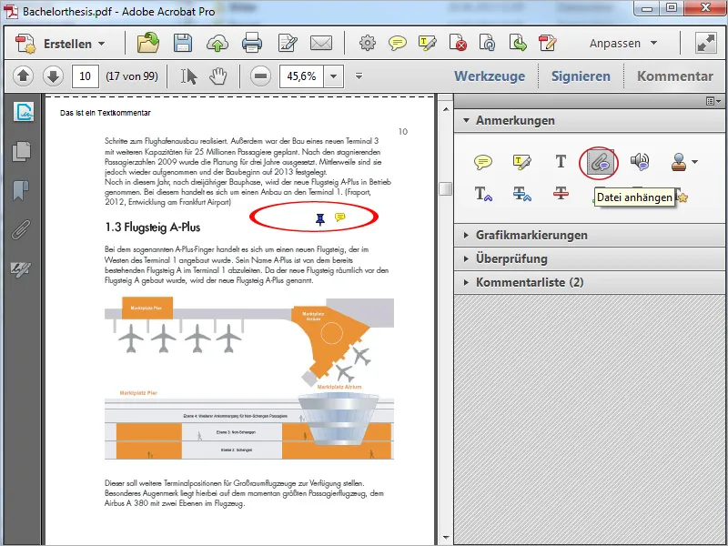Send the file by email envelope icon
Viewport: 728px width, 546px height.
[321, 43]
